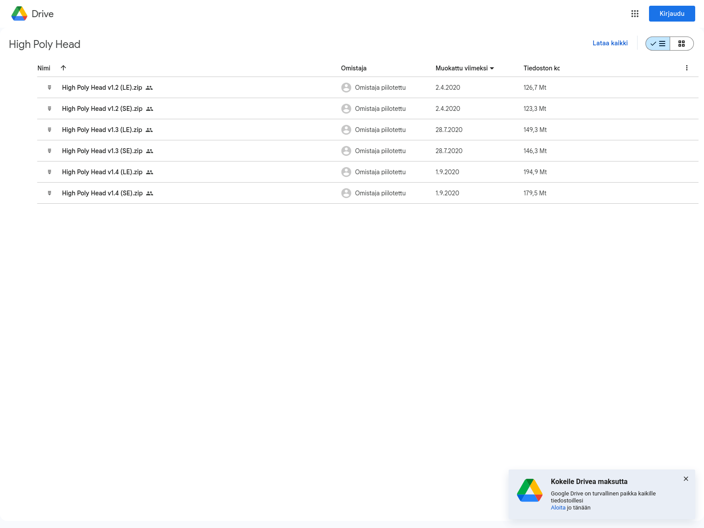This screenshot has height=528, width=704.
Task: Reverse sort direction with the arrow icon
Action: (63, 68)
